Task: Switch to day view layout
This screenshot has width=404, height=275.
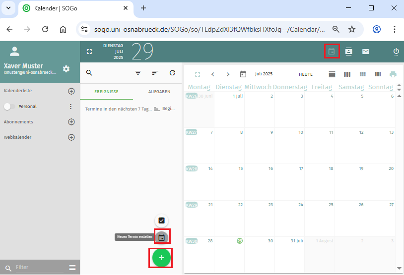Action: click(x=332, y=74)
